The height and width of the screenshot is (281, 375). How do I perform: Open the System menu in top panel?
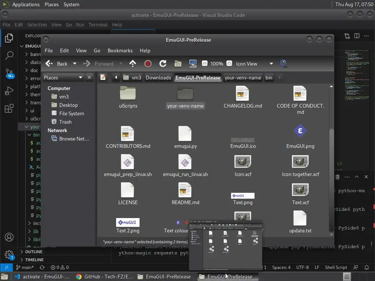[x=71, y=4]
